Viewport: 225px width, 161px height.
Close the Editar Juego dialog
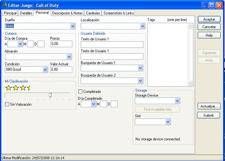[x=219, y=5]
